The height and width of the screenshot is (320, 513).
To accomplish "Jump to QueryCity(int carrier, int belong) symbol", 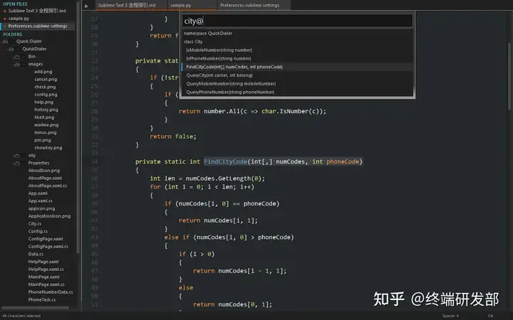I will (x=297, y=75).
